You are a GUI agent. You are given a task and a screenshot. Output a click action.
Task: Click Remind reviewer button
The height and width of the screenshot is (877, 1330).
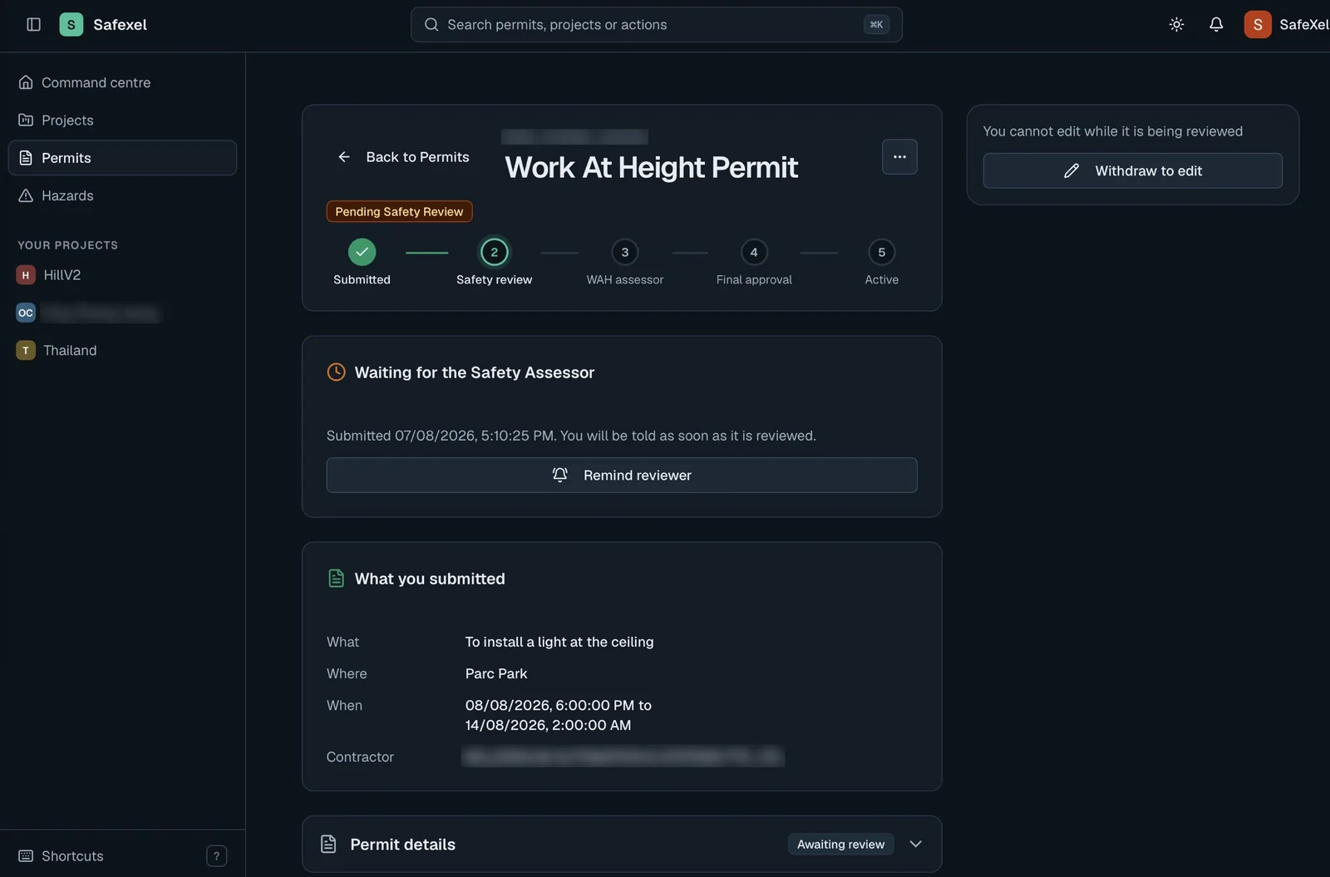[x=622, y=475]
